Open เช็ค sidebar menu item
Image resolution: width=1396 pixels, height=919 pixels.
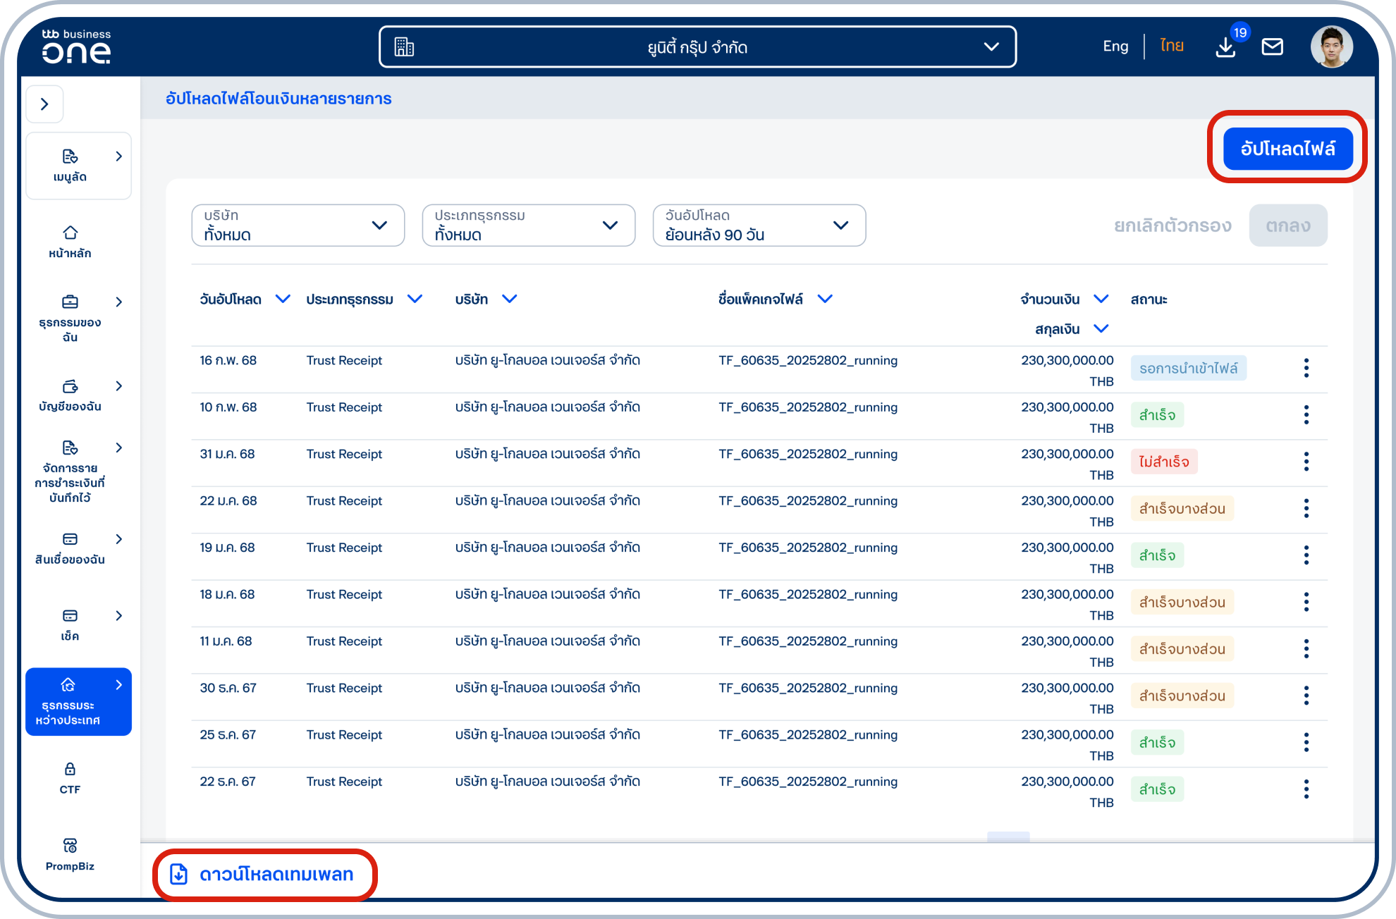(70, 624)
